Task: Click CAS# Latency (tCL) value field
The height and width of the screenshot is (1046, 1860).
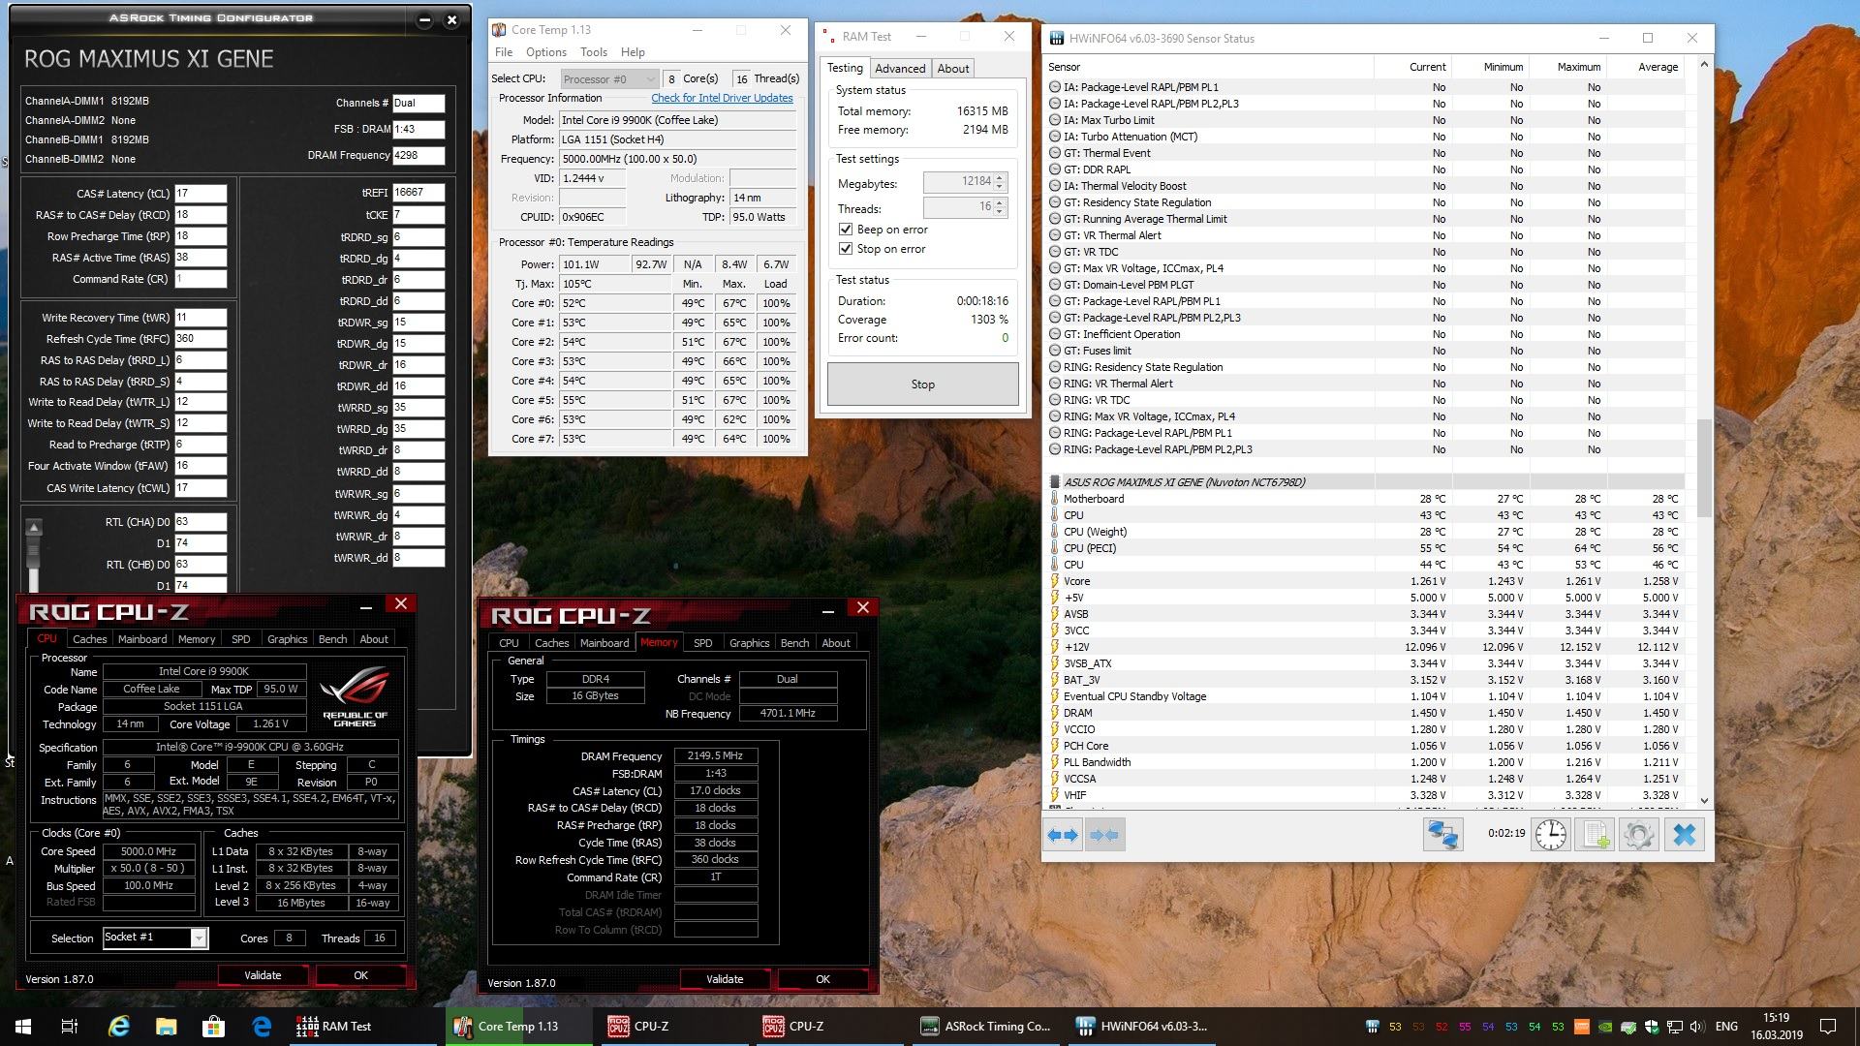Action: (201, 194)
